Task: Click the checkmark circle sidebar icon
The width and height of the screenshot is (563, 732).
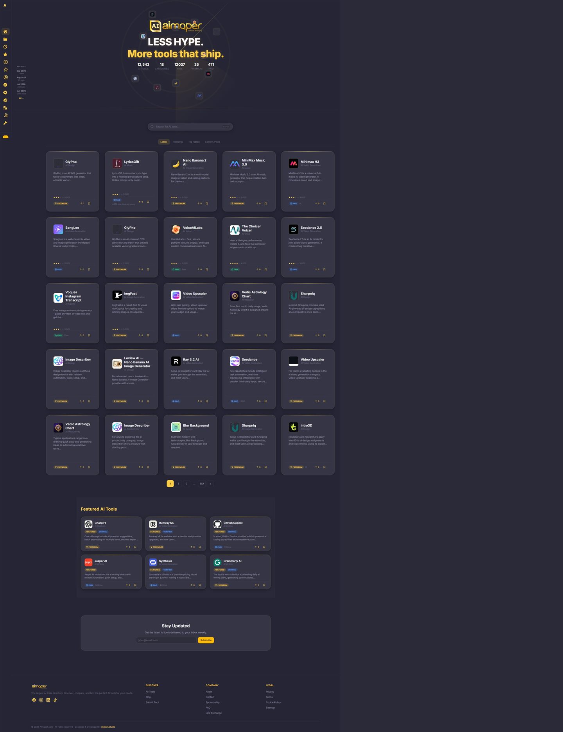Action: point(5,85)
